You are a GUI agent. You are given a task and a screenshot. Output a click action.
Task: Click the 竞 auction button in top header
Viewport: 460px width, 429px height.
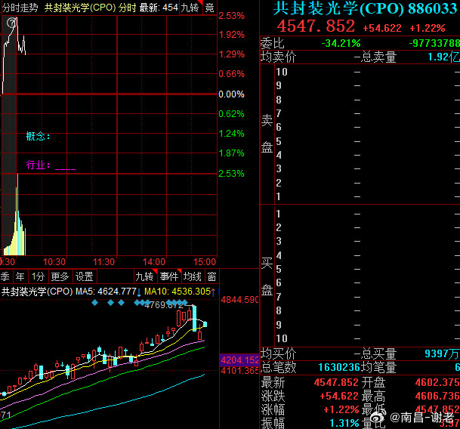210,8
